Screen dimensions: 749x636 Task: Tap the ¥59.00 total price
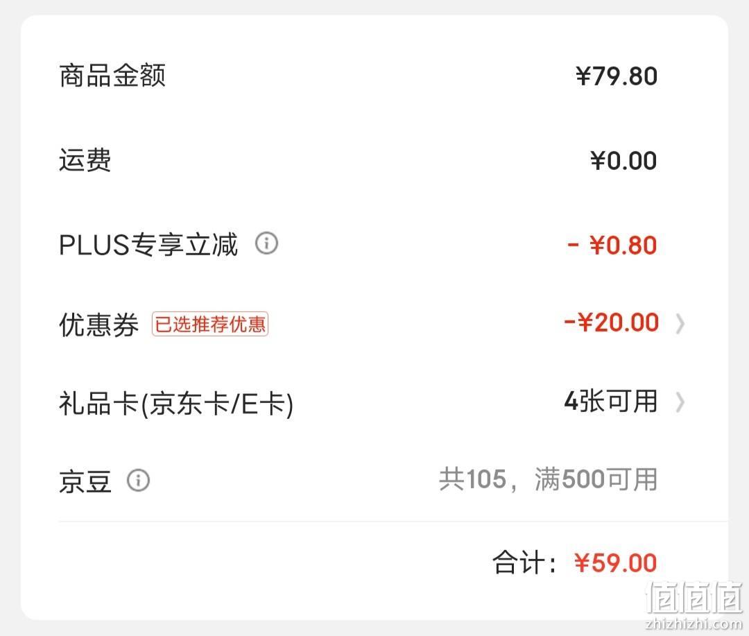[x=616, y=563]
